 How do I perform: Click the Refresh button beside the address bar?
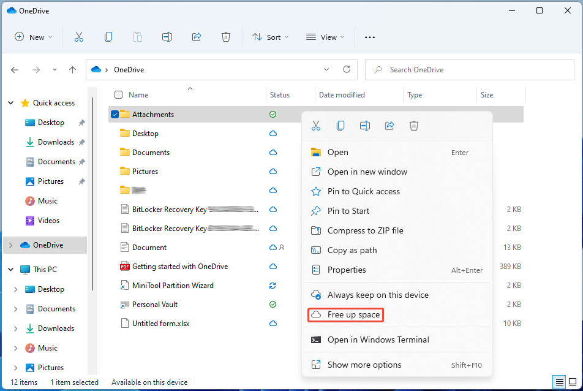pyautogui.click(x=347, y=70)
